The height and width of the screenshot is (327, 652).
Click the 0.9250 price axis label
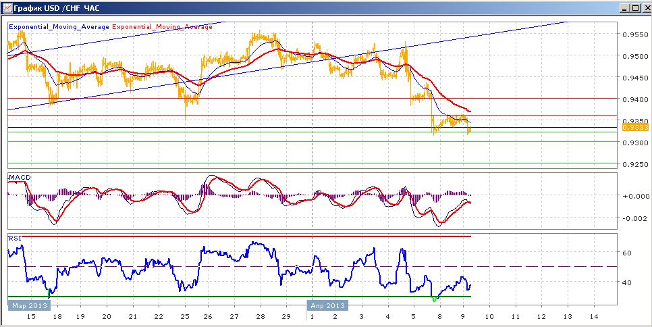pos(634,164)
